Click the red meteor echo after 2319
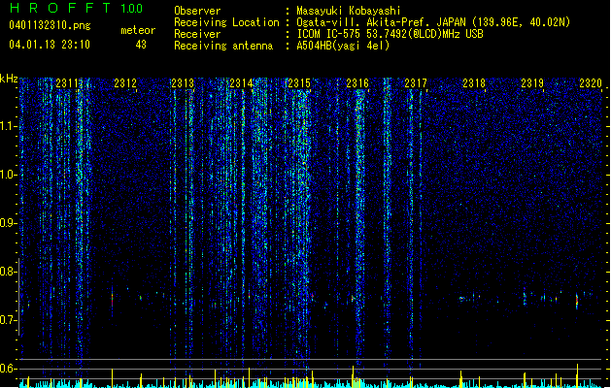Screen dimensions: 611x388 (577, 301)
